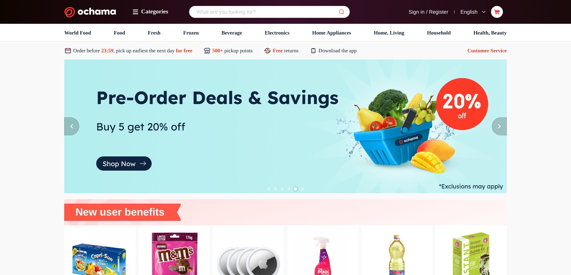Go to previous banner slide arrow
This screenshot has width=571, height=275.
(72, 126)
